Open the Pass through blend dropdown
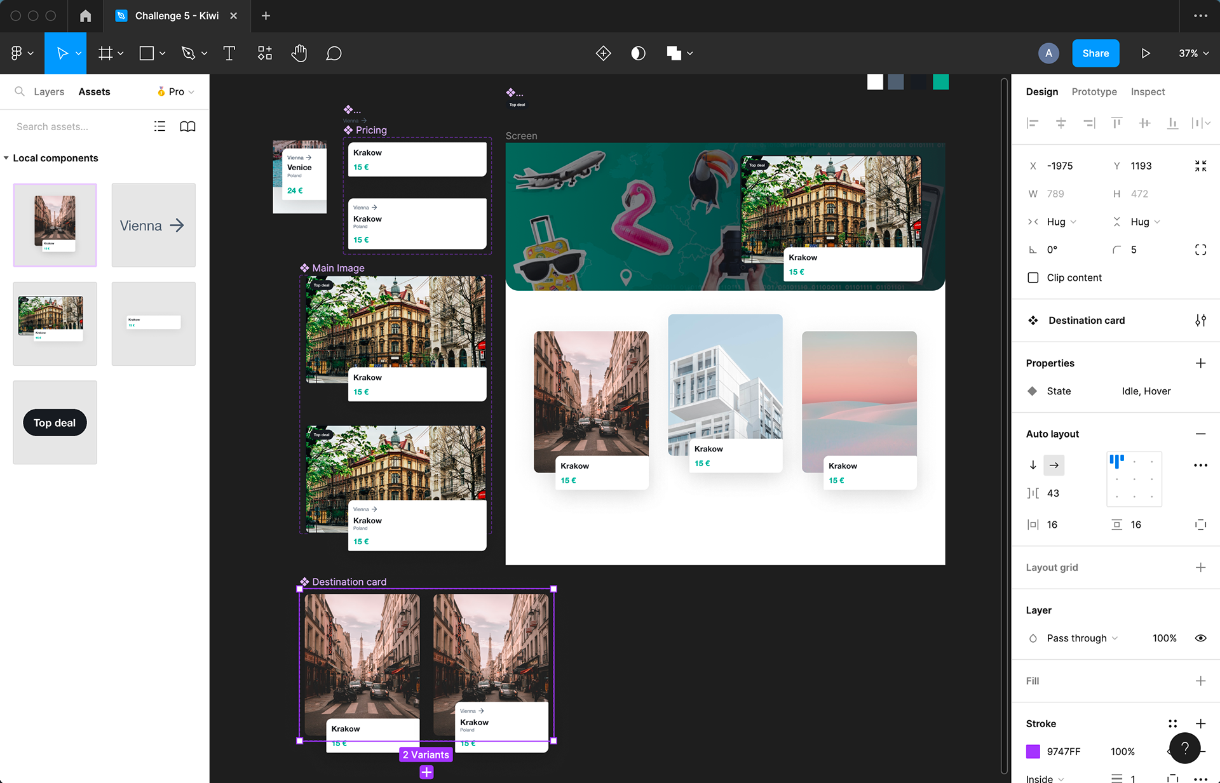The height and width of the screenshot is (783, 1220). click(1082, 638)
